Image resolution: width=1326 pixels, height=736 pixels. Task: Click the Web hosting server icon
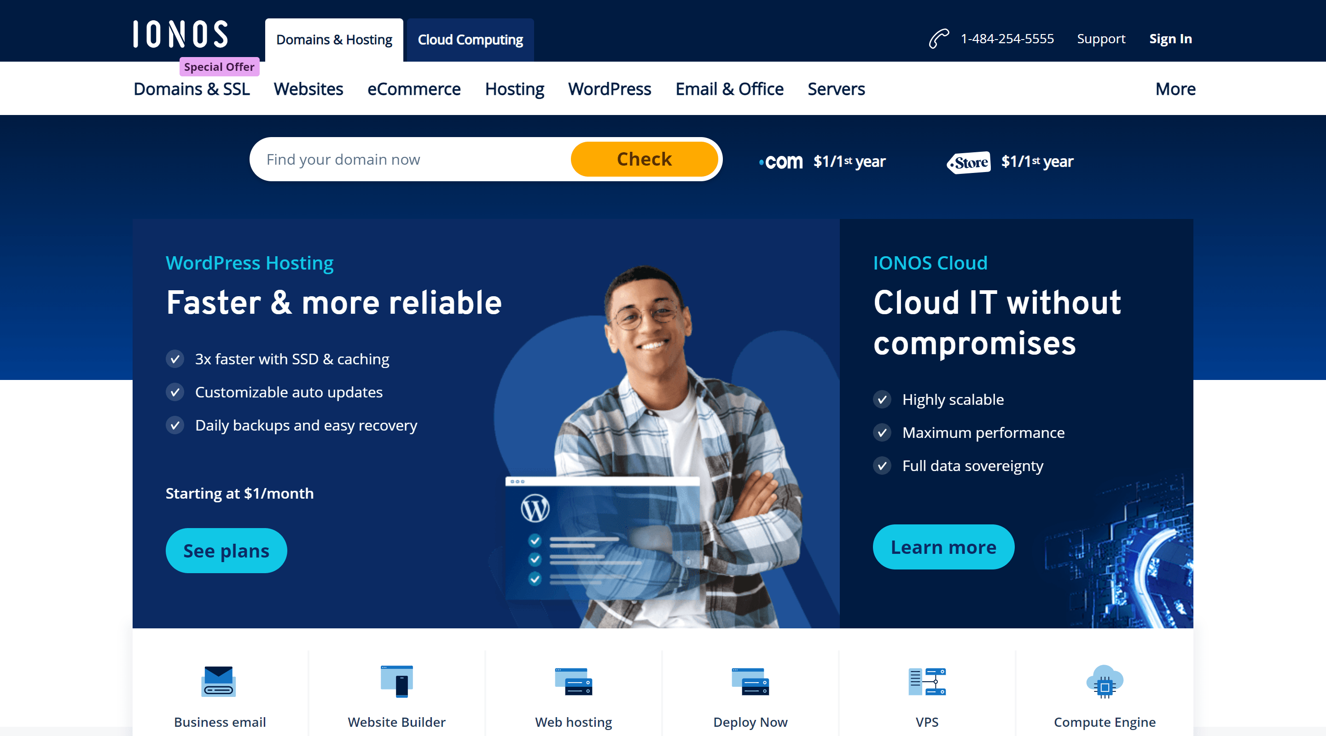573,683
